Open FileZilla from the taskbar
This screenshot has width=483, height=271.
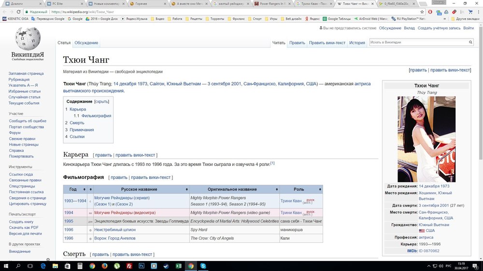pyautogui.click(x=129, y=266)
